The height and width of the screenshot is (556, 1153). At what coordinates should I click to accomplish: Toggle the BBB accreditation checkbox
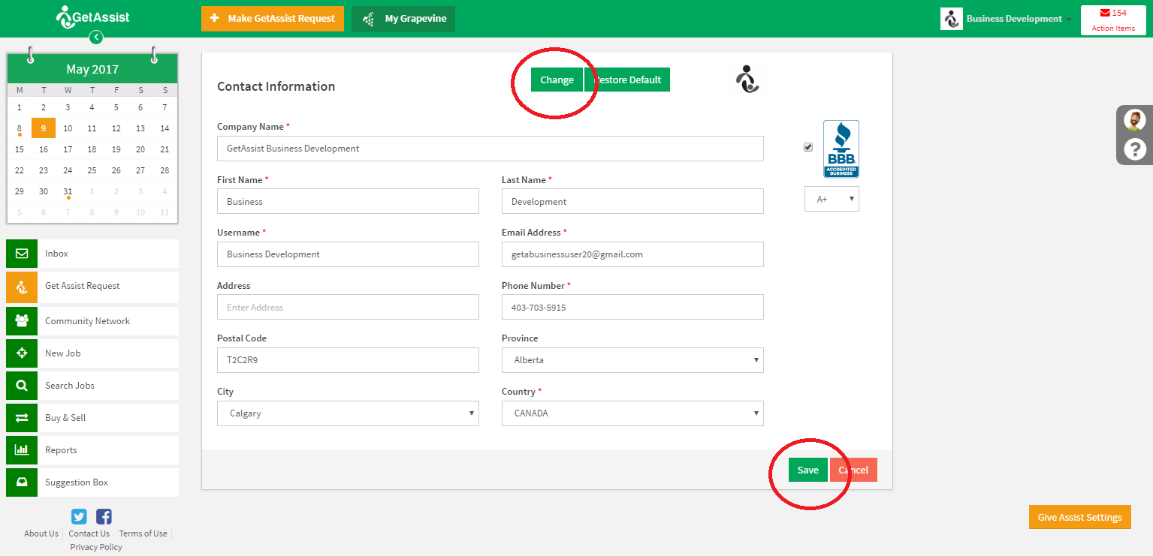click(808, 147)
